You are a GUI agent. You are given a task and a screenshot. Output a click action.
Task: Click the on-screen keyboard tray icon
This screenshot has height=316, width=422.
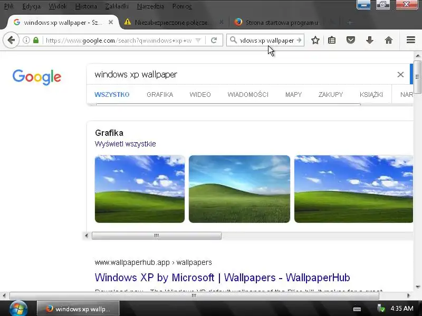point(357,309)
